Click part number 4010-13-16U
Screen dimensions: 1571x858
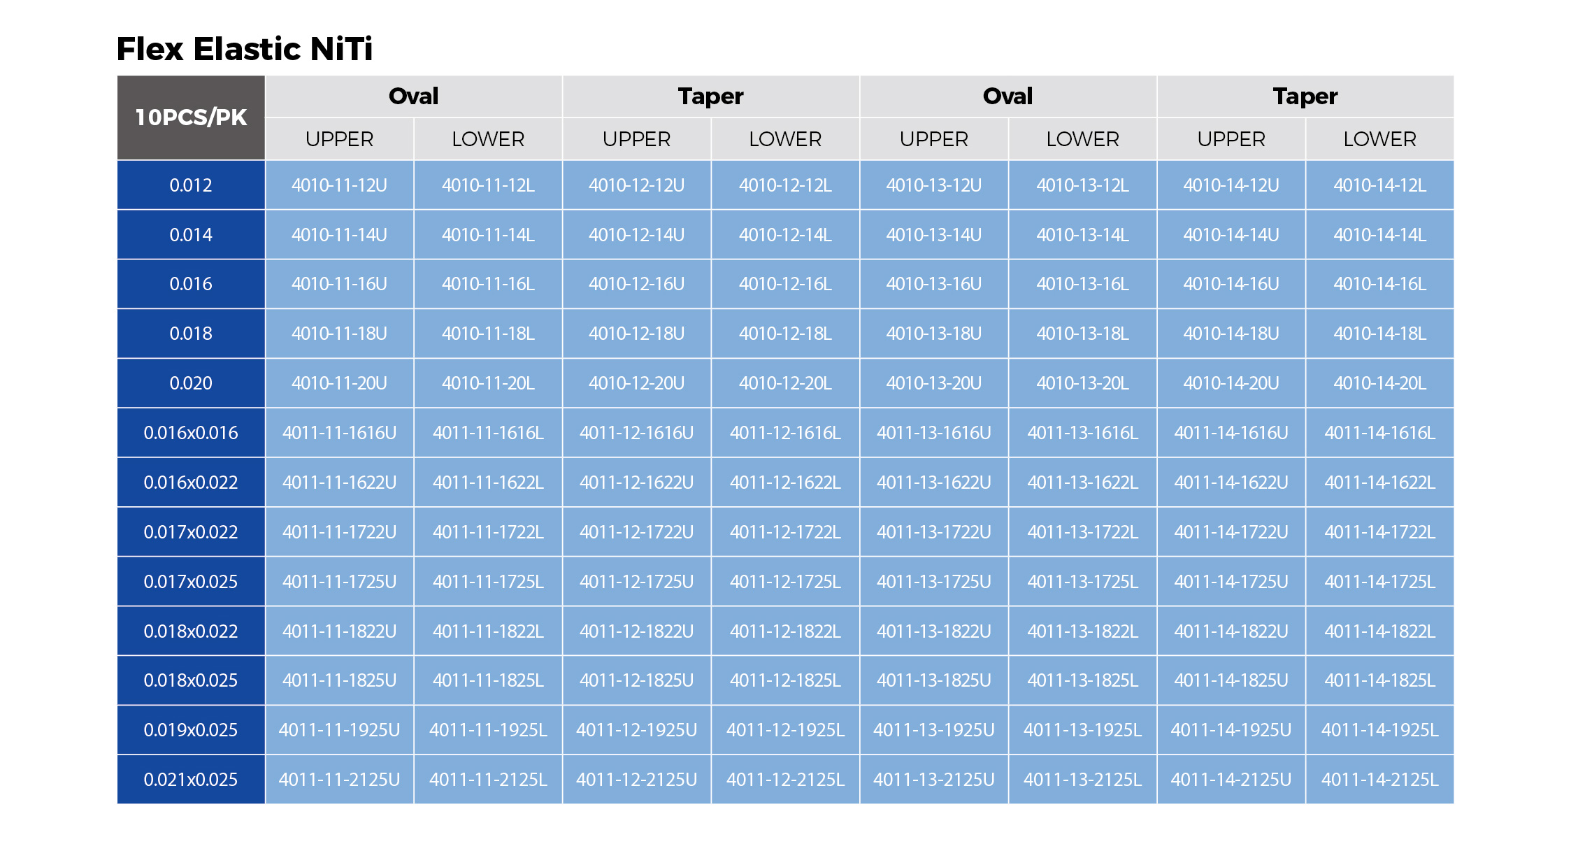[934, 284]
